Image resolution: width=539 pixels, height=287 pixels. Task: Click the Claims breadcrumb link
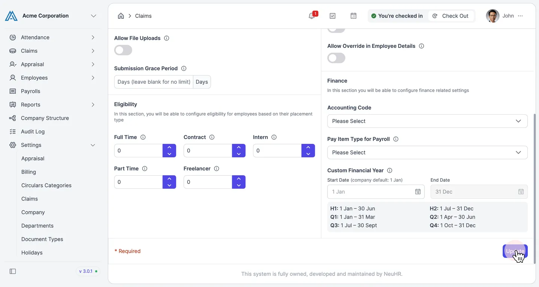point(143,16)
